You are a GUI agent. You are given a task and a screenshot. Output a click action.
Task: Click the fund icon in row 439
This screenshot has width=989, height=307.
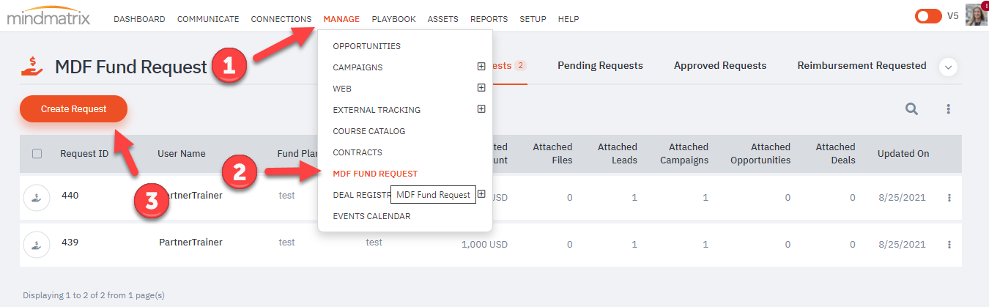(x=37, y=244)
